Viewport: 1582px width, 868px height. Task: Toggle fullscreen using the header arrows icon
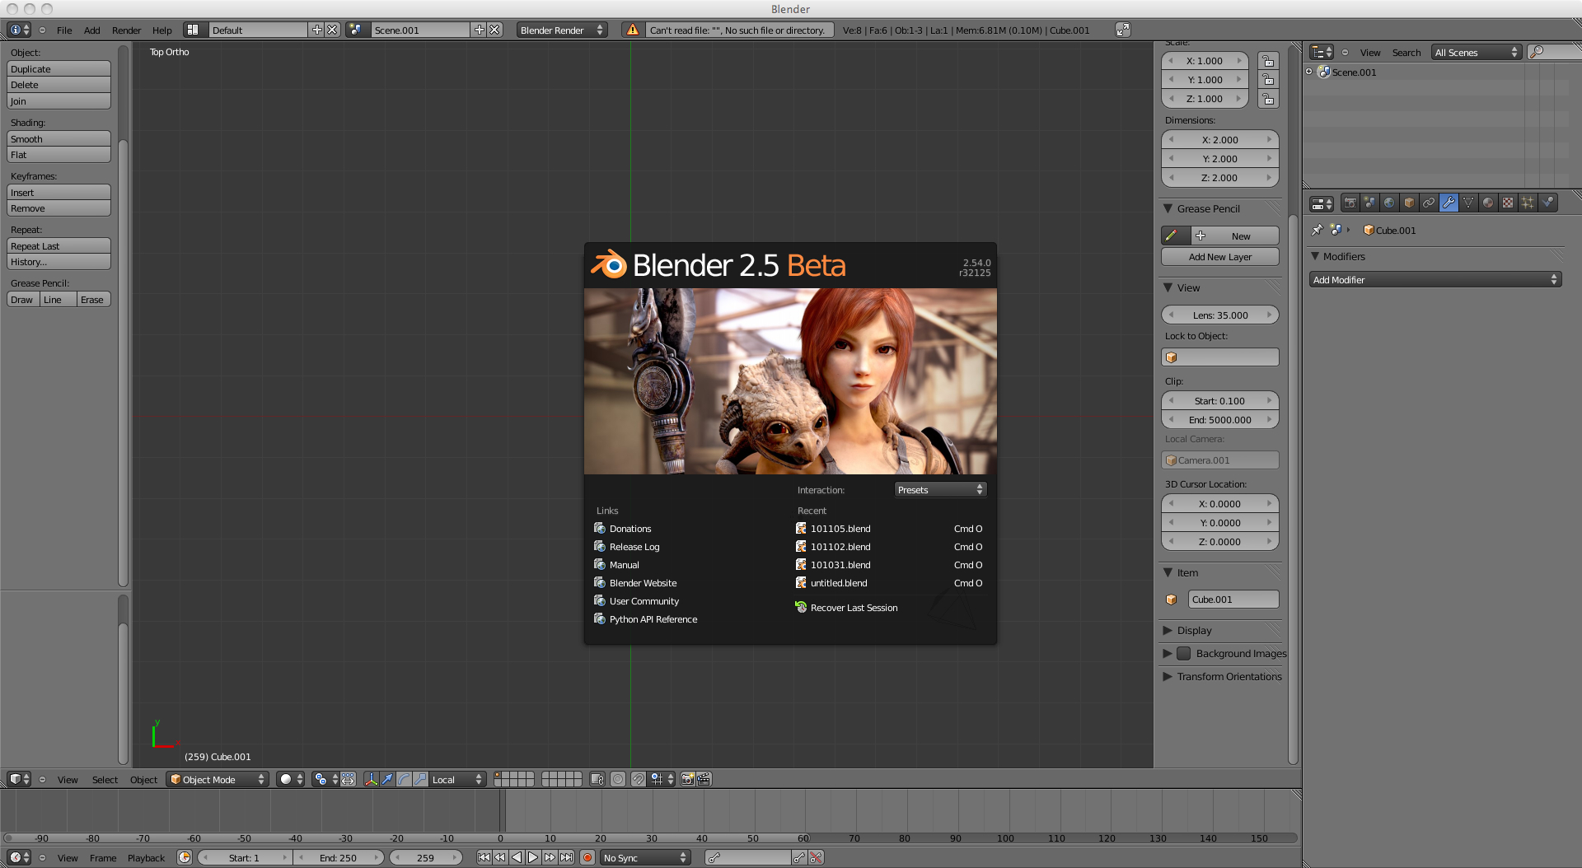[1123, 30]
